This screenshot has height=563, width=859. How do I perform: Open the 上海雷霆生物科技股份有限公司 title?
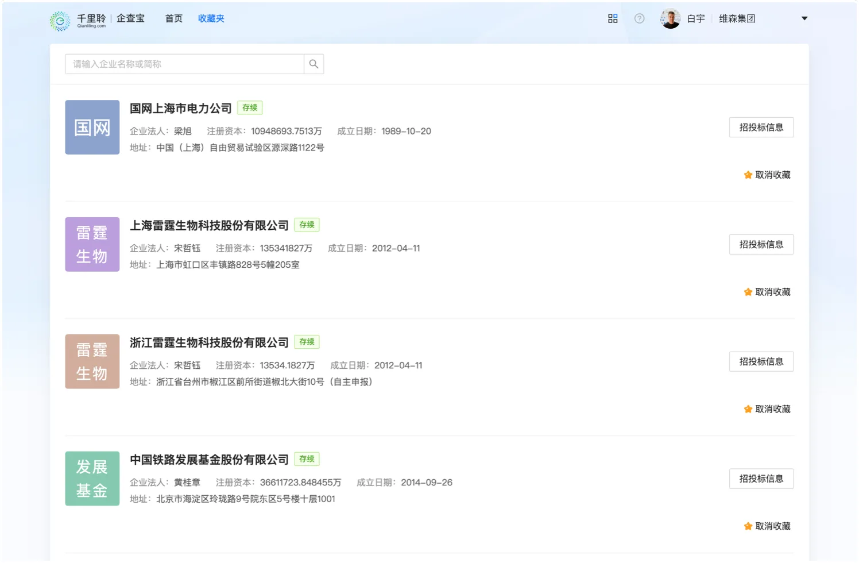coord(209,226)
